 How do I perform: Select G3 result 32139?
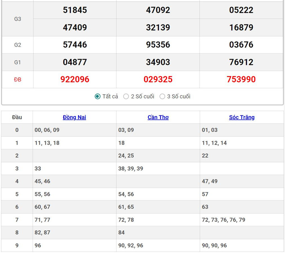tap(158, 28)
